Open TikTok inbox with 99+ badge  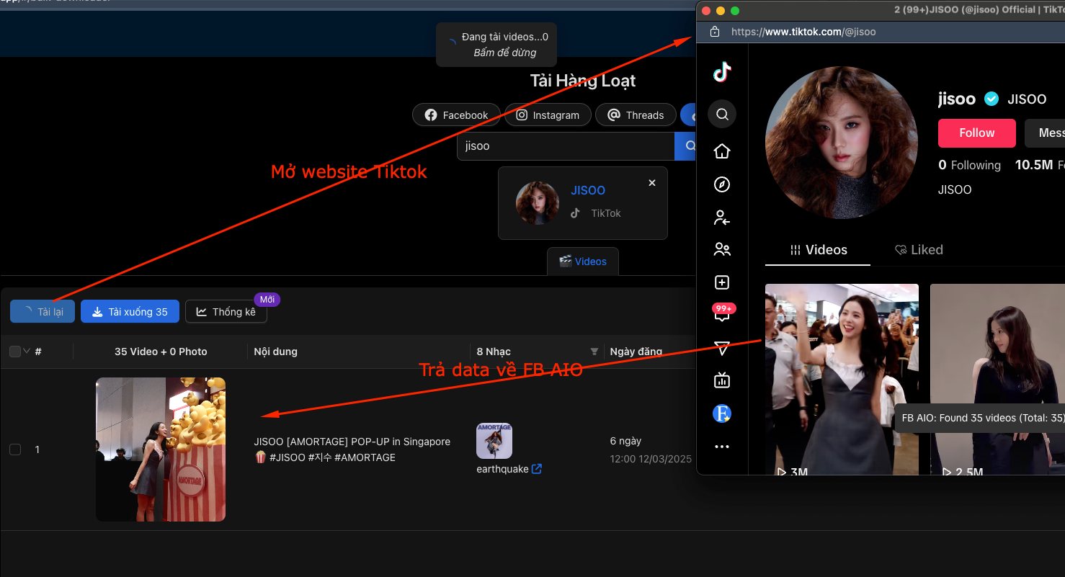click(723, 313)
